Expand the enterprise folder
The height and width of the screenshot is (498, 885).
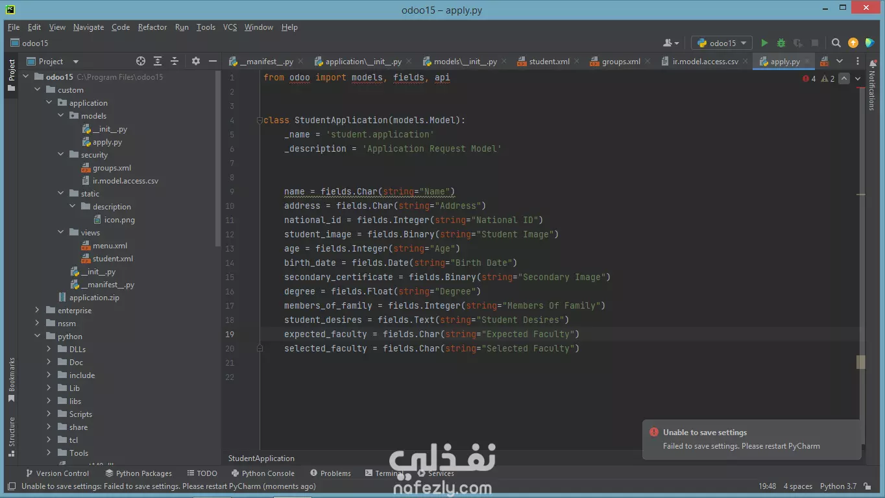click(x=37, y=310)
